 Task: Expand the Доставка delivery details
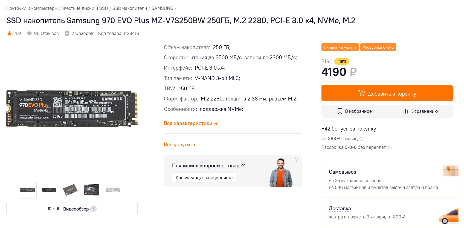340,209
